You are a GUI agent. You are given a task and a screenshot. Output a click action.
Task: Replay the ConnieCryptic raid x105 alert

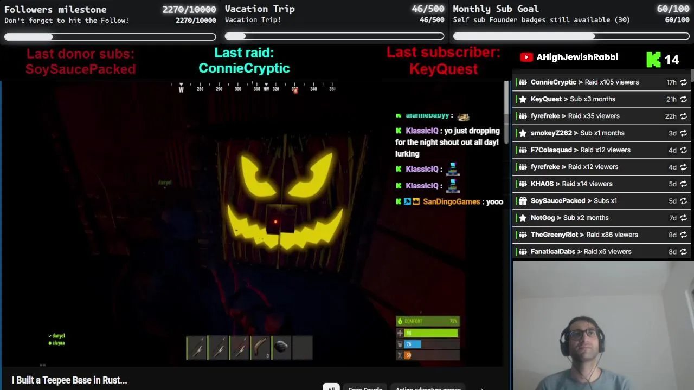click(x=683, y=82)
